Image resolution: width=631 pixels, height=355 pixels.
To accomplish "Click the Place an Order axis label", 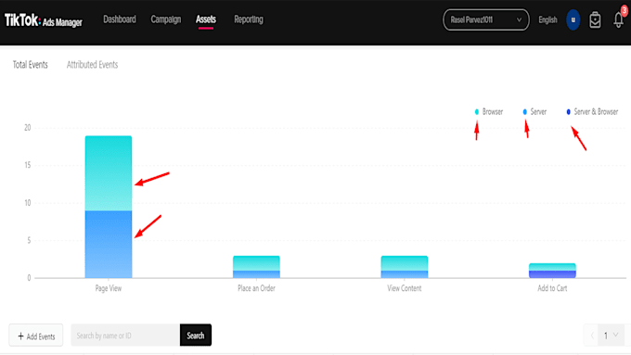I will (x=256, y=288).
